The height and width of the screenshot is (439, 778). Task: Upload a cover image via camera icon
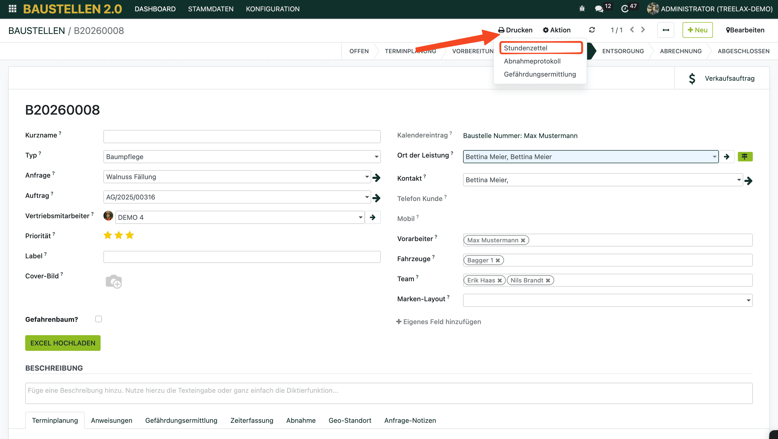(x=113, y=281)
